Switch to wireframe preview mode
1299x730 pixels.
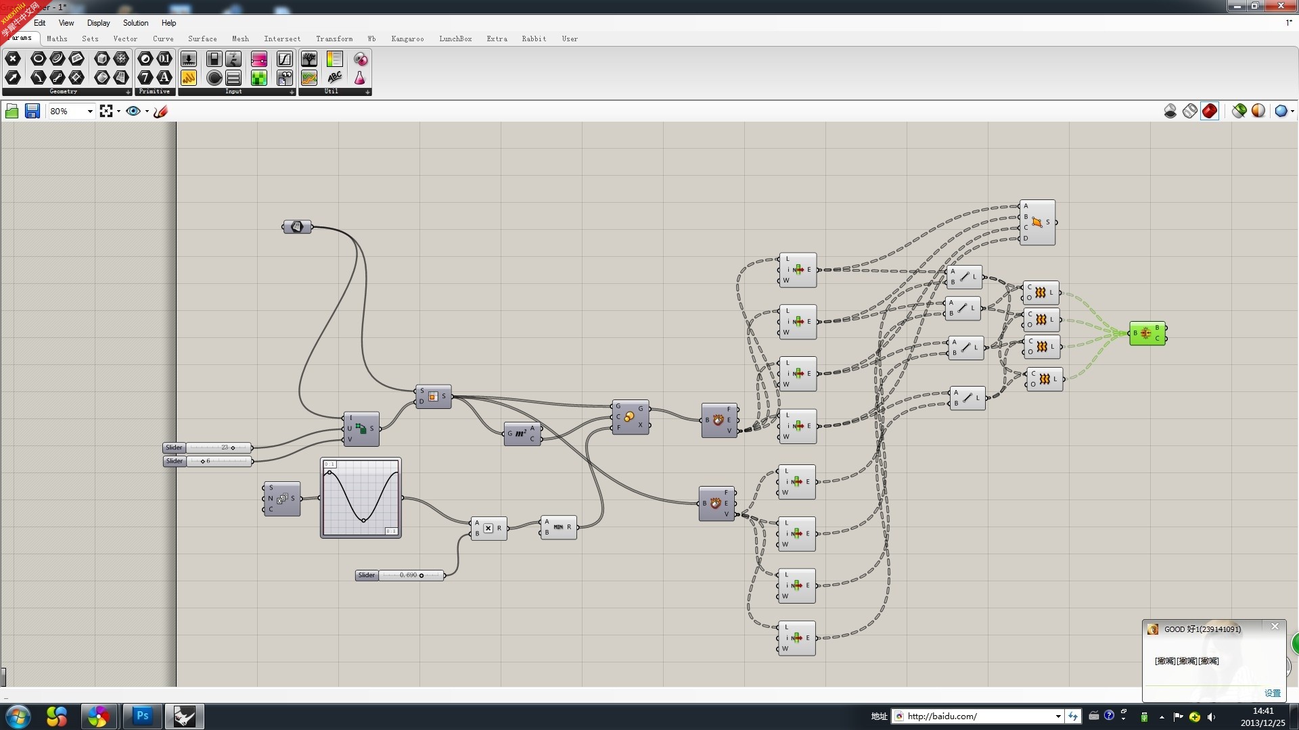1190,111
